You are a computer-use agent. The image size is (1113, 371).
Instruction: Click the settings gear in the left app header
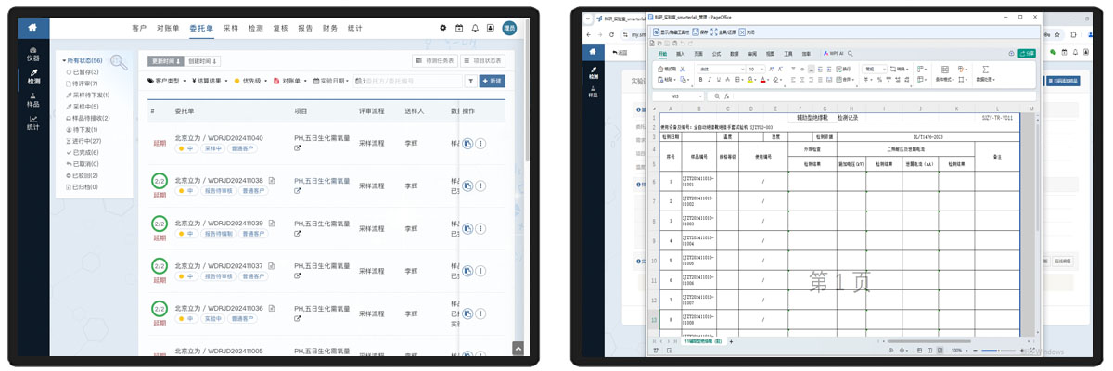442,29
